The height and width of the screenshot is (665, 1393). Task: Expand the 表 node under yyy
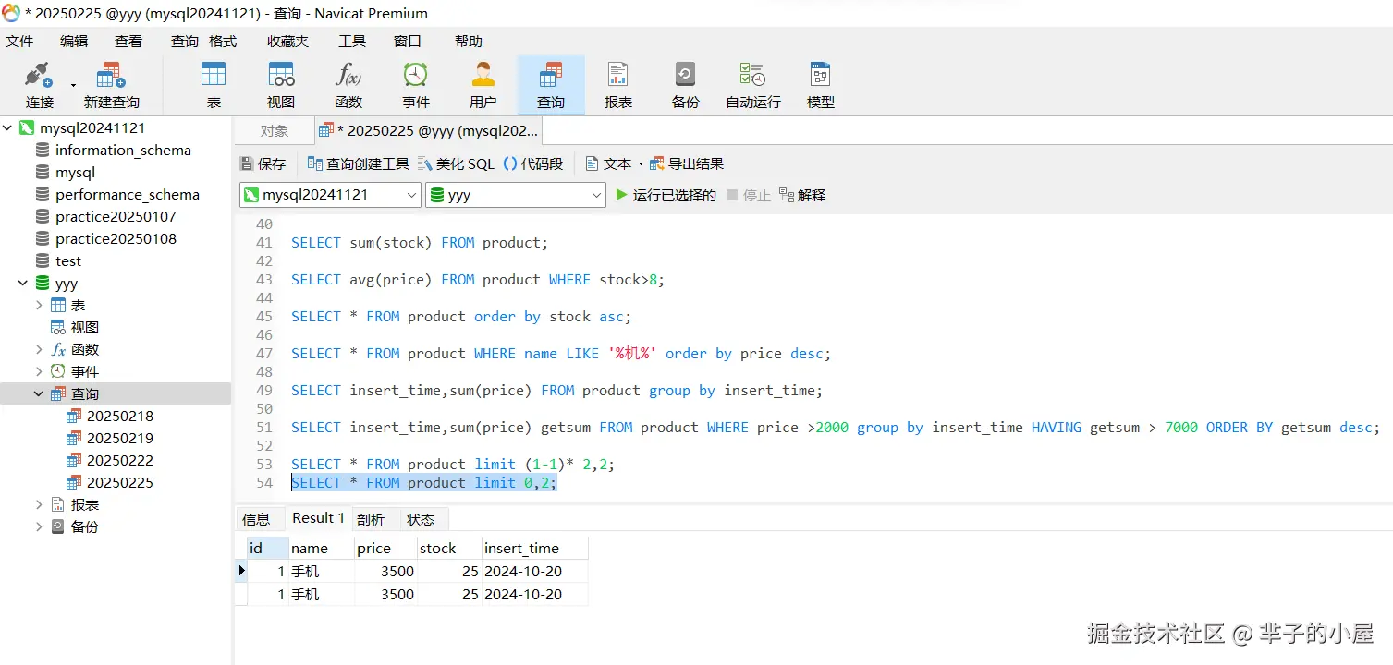(39, 305)
